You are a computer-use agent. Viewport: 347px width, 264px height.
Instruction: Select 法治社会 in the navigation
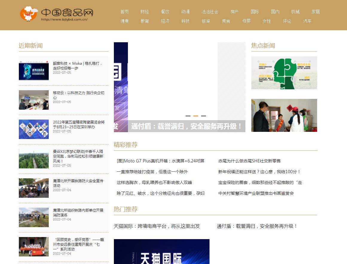coord(210,12)
